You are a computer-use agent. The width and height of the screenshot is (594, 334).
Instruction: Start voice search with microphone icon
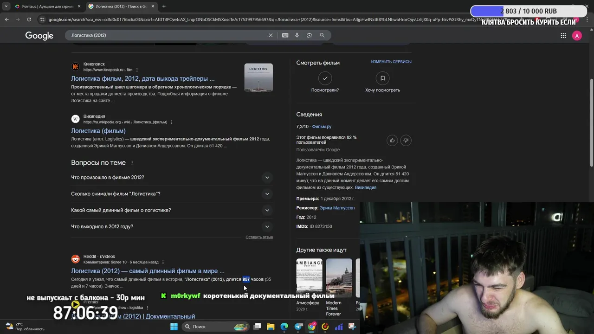tap(297, 35)
